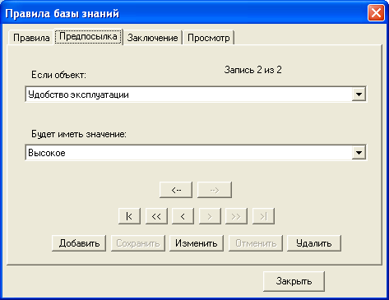Expand the 'Будет иметь значение' dropdown arrow
389x300 pixels.
coord(359,153)
